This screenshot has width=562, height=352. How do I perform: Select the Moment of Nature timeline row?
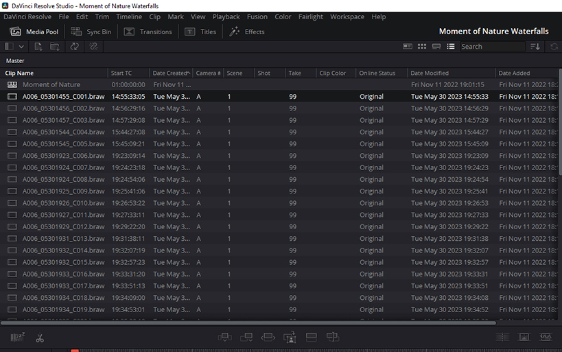click(x=279, y=85)
